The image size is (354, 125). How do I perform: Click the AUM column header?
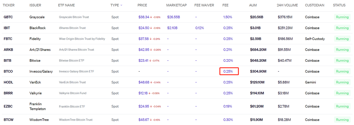coord(253,5)
